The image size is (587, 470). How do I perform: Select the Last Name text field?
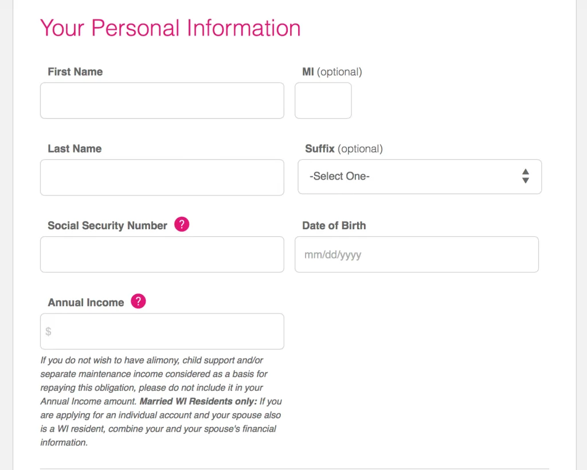pyautogui.click(x=162, y=178)
